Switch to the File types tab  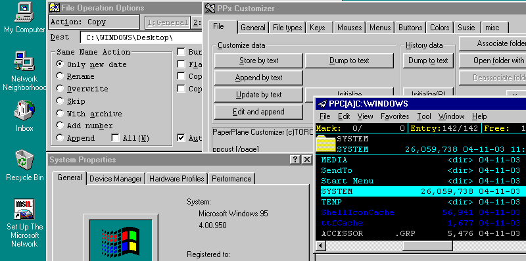tap(287, 28)
